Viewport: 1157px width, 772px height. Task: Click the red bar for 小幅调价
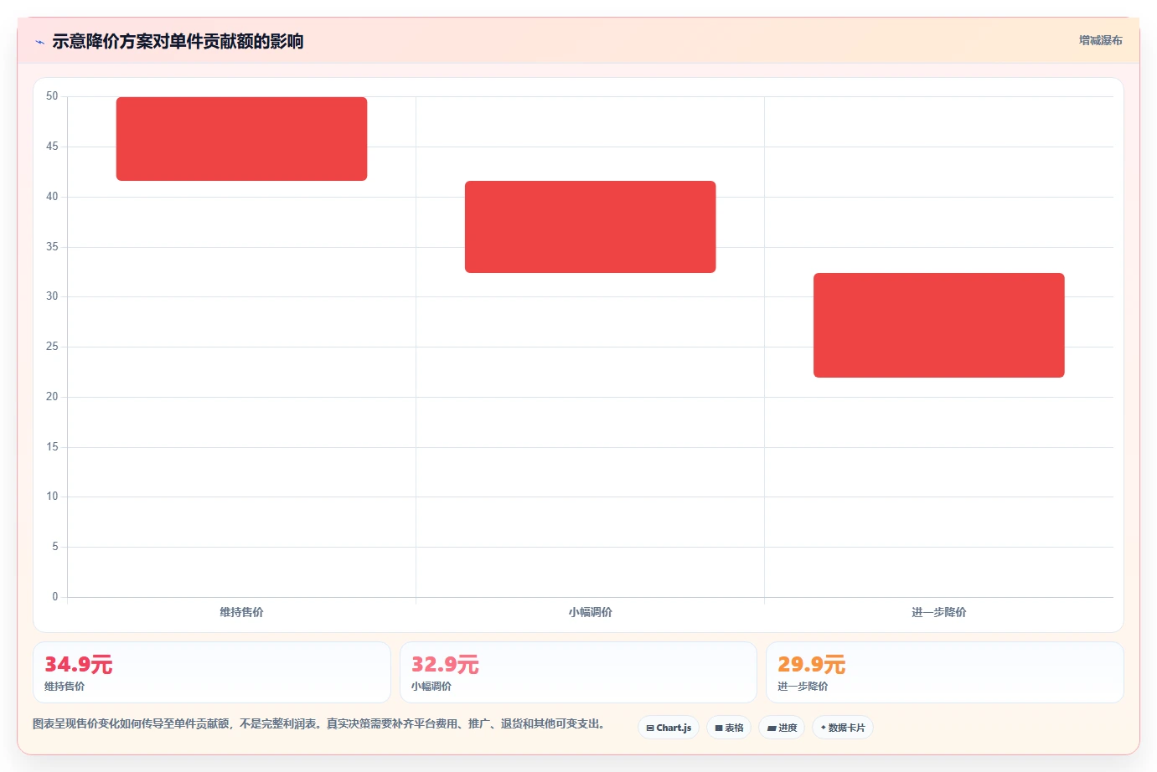pyautogui.click(x=590, y=227)
